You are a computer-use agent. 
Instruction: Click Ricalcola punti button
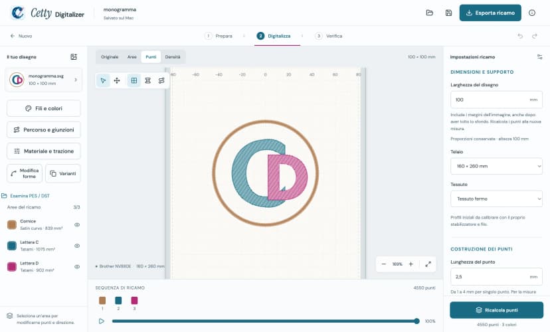click(x=496, y=310)
